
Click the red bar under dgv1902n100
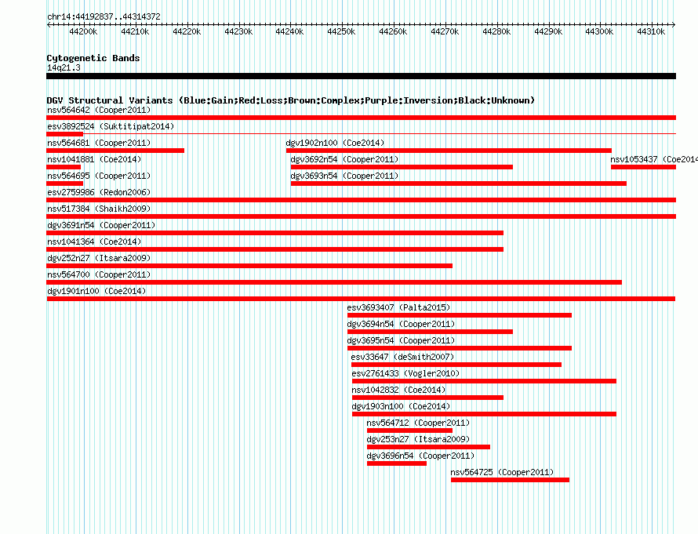[449, 151]
